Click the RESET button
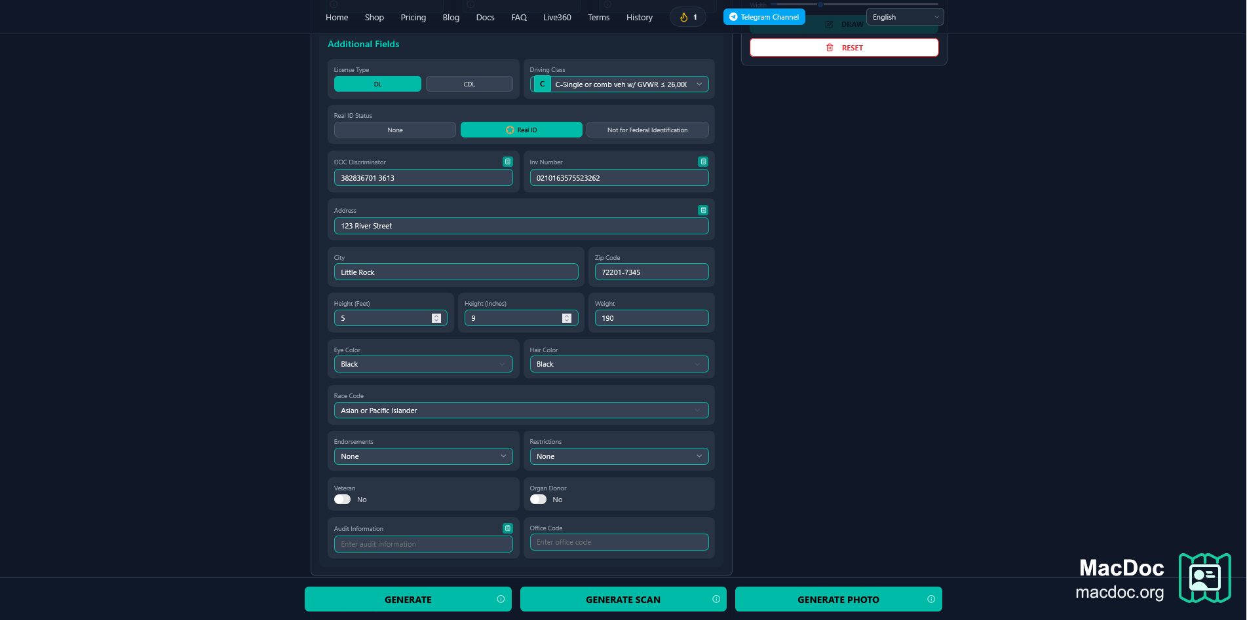1247x620 pixels. click(x=844, y=48)
